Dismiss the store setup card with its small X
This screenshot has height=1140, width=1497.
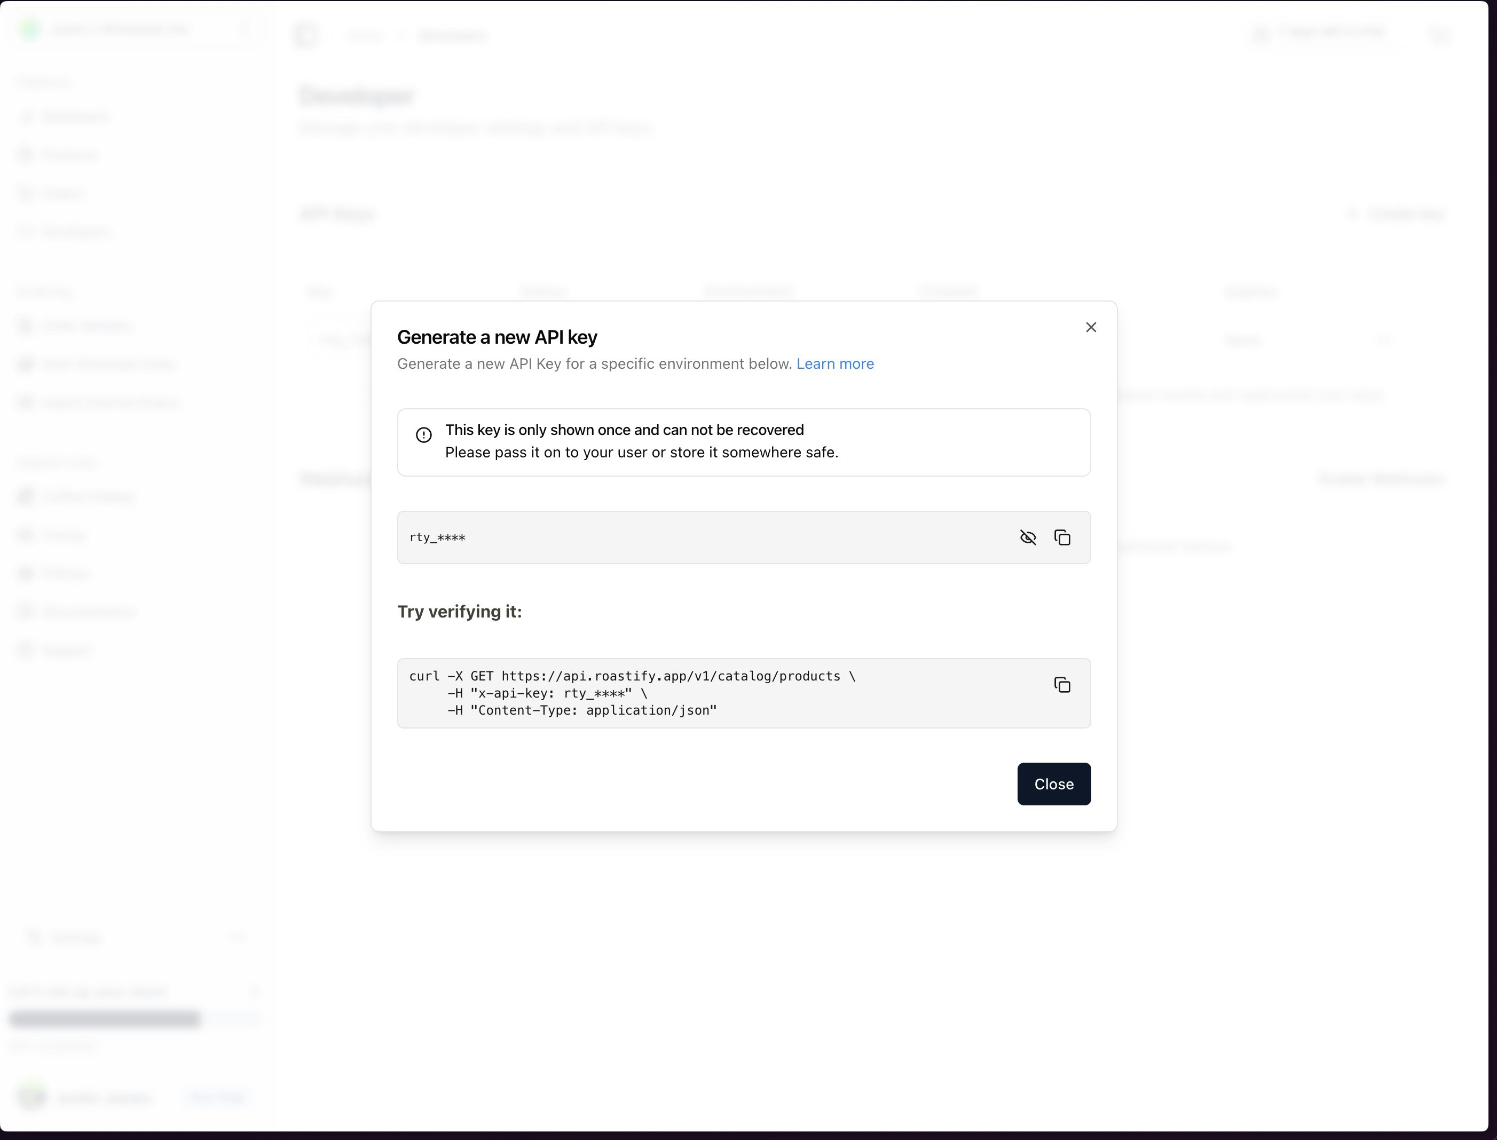255,992
